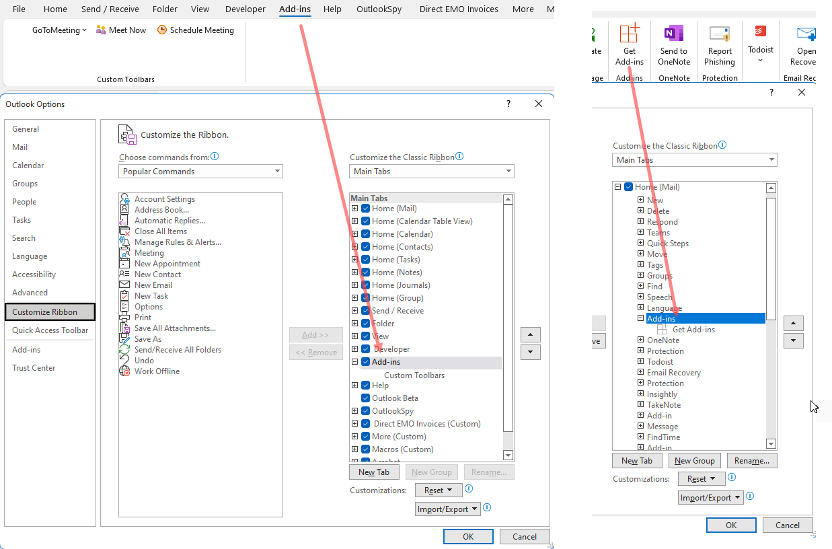Click the Options command icon
This screenshot has height=549, width=832.
124,307
